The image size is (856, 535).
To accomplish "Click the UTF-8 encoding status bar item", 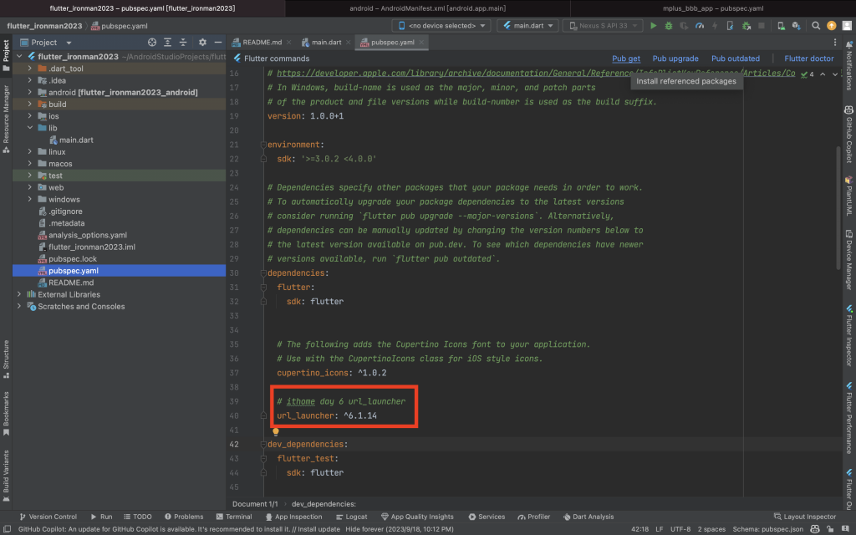I will click(680, 529).
